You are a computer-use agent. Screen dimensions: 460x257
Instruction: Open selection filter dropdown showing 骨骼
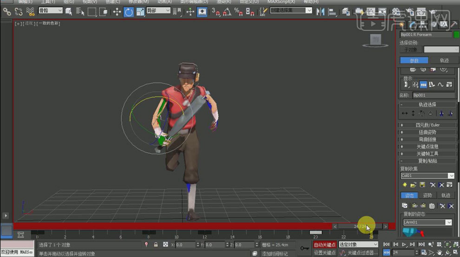tap(51, 10)
